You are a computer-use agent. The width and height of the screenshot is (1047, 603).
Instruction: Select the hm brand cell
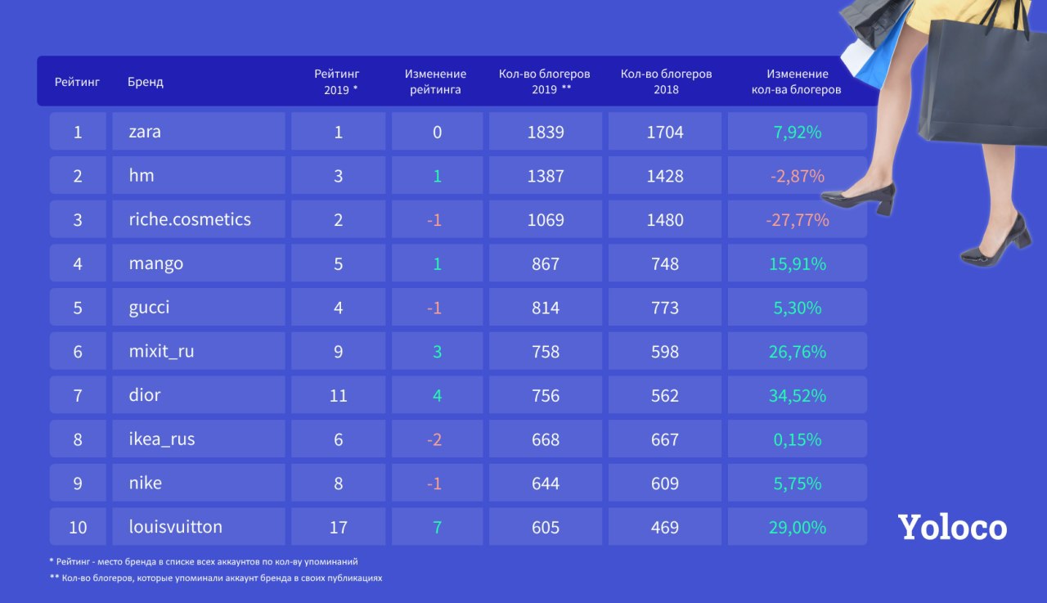tap(199, 175)
